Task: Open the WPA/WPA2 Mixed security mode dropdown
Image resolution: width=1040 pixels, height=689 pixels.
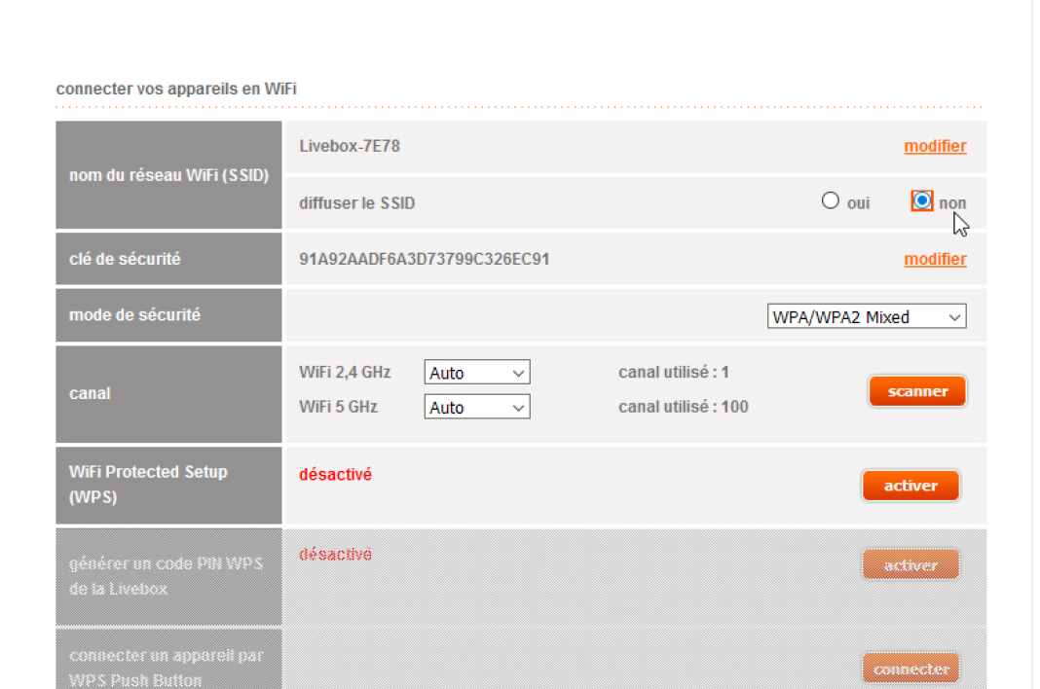Action: (x=867, y=317)
